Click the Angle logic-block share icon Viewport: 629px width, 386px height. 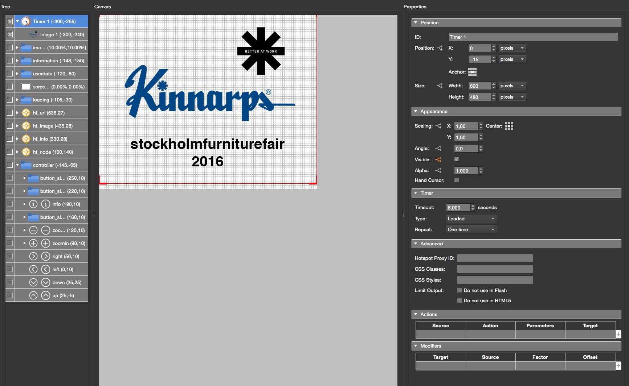438,148
